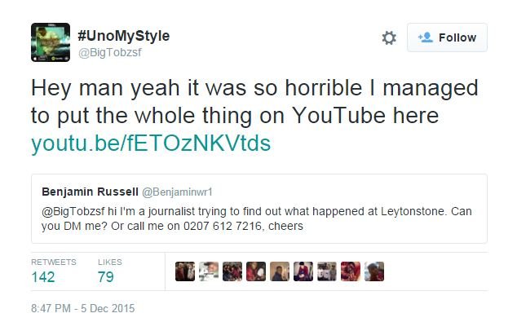
Task: Click the add-person icon inside Follow button
Action: click(x=426, y=37)
